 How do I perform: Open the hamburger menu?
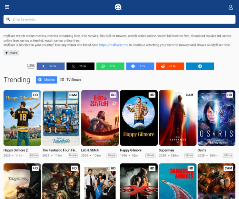click(7, 7)
